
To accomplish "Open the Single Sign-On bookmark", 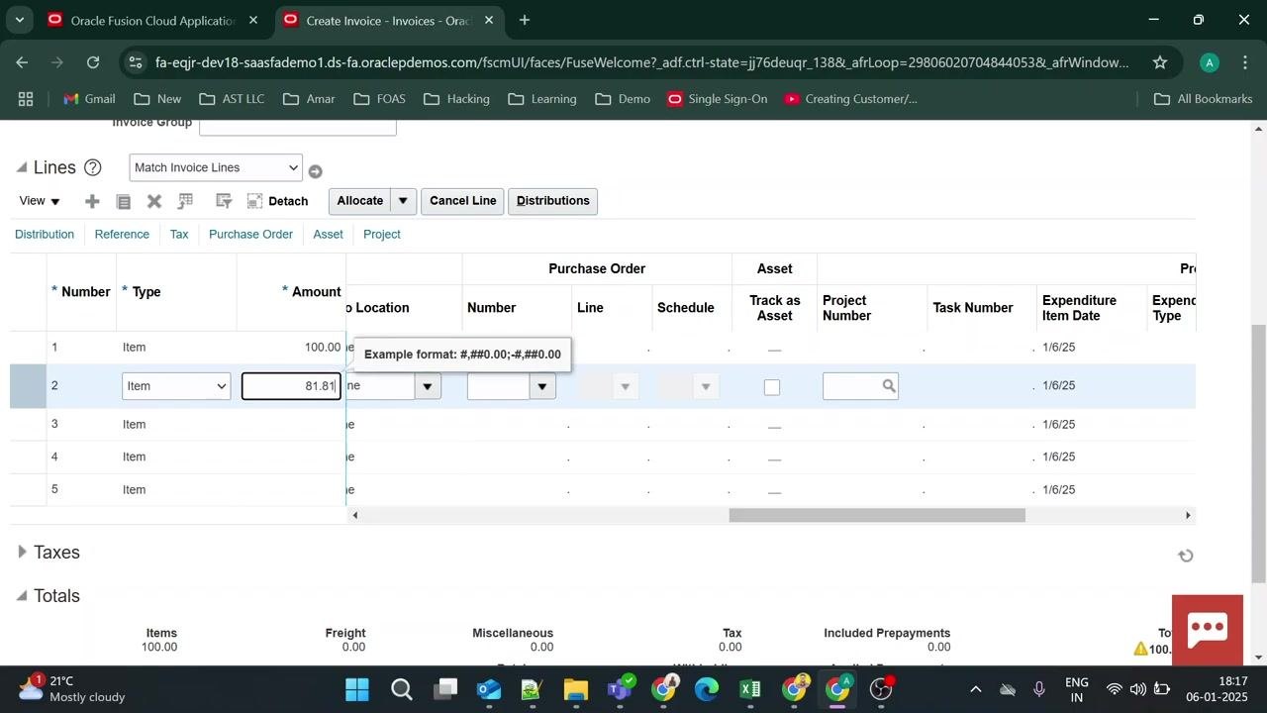I will coord(718,99).
